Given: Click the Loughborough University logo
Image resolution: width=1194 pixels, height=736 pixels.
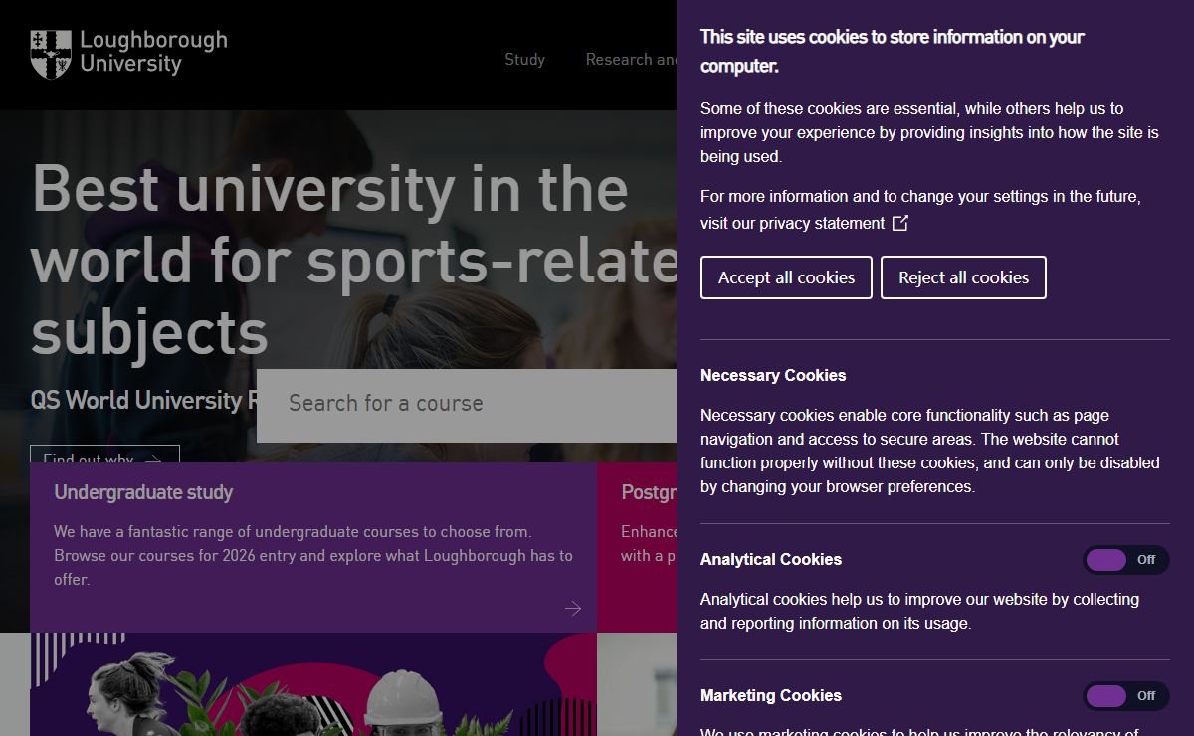Looking at the screenshot, I should (129, 54).
